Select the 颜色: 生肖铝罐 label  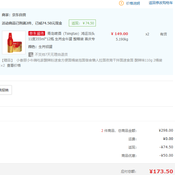pyautogui.click(x=40, y=47)
